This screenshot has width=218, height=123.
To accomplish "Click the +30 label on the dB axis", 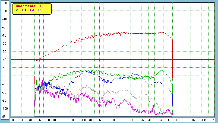I will point(4,3).
